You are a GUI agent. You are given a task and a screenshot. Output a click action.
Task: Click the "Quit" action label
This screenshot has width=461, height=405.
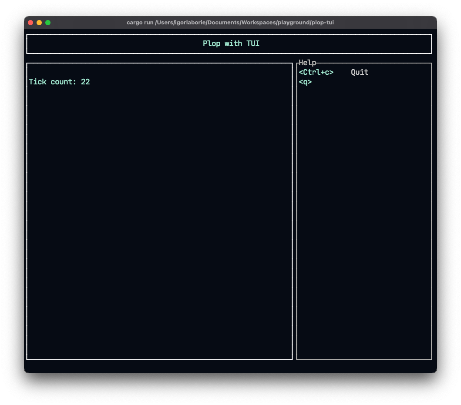[360, 72]
